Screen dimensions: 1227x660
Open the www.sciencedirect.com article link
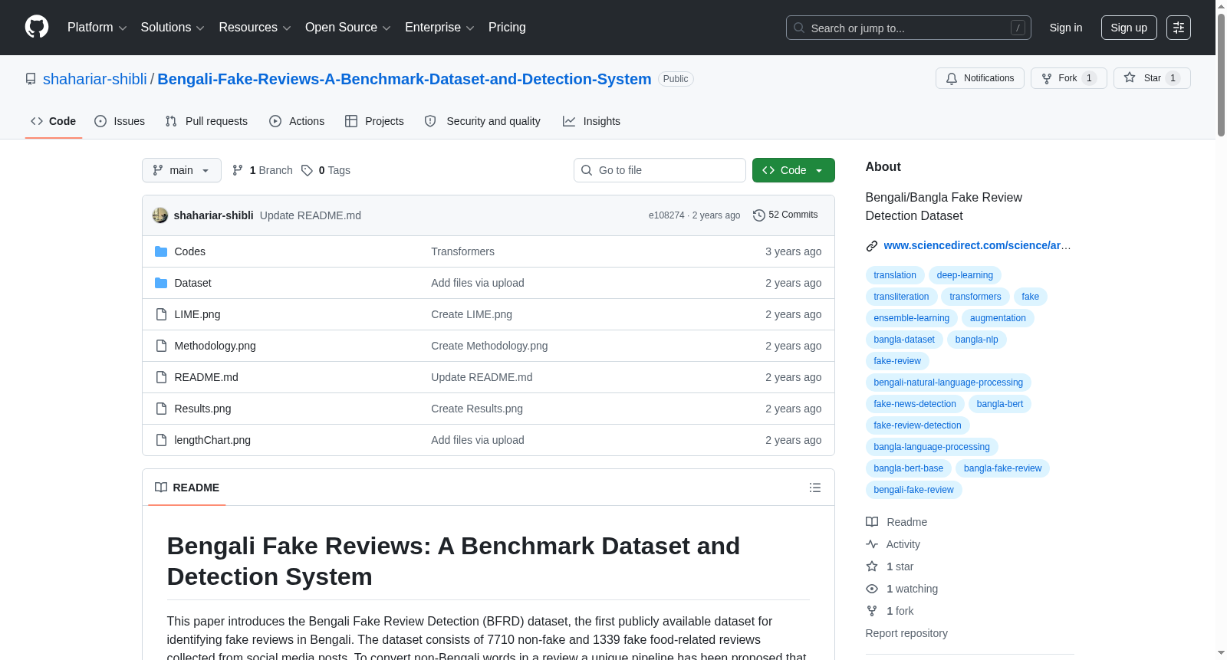977,245
